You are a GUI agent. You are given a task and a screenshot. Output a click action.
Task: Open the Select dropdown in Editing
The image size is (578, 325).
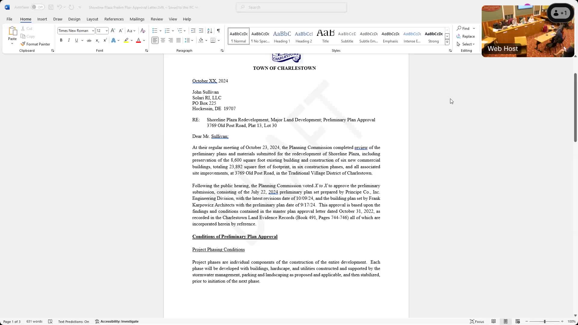(x=466, y=44)
